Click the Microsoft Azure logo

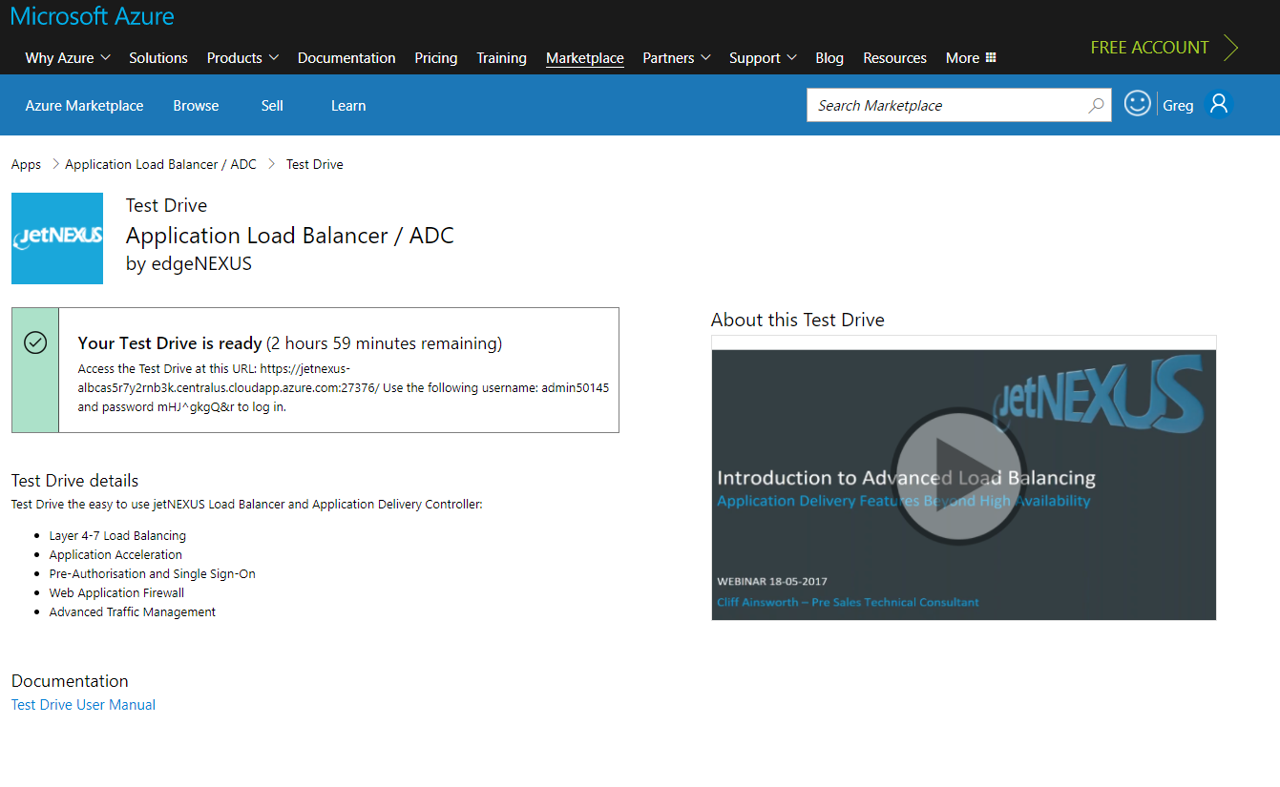pos(93,16)
